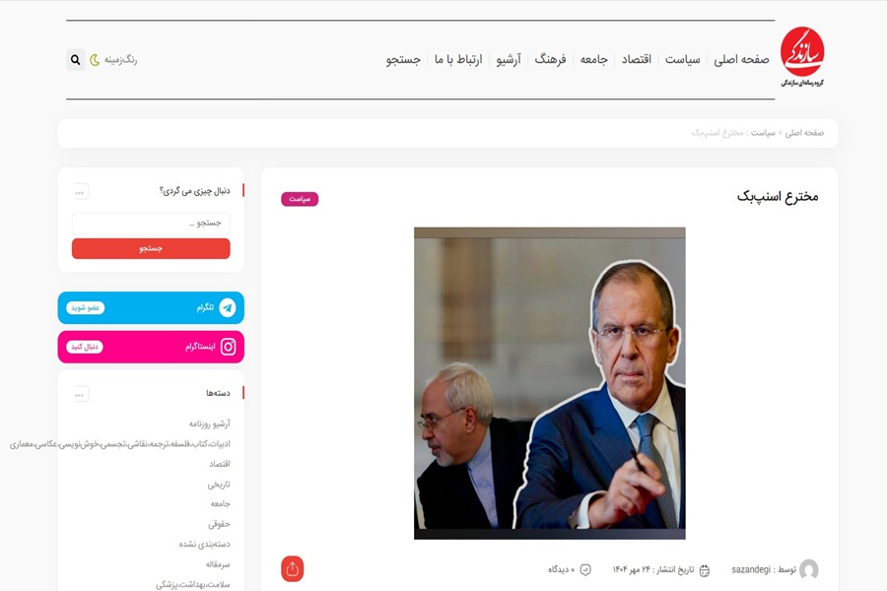Open the آرشیو روزنامه category link
The height and width of the screenshot is (591, 887).
(x=209, y=424)
